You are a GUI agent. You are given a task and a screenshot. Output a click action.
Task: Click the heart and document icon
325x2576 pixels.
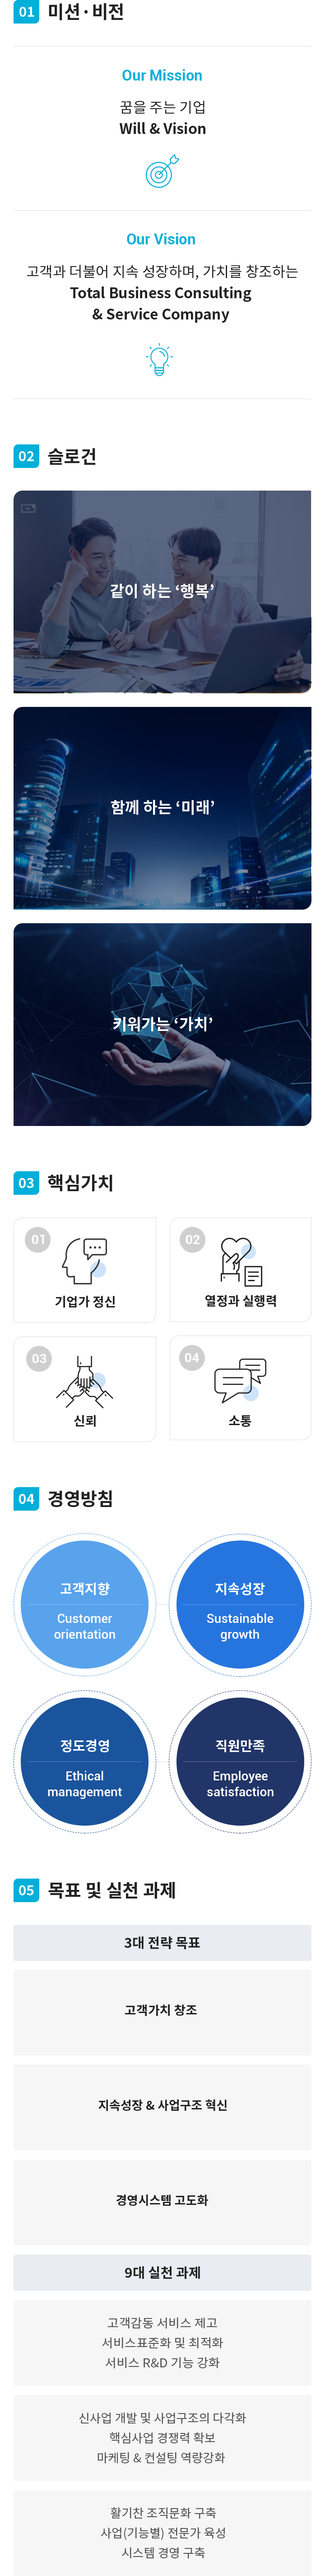coord(240,1260)
